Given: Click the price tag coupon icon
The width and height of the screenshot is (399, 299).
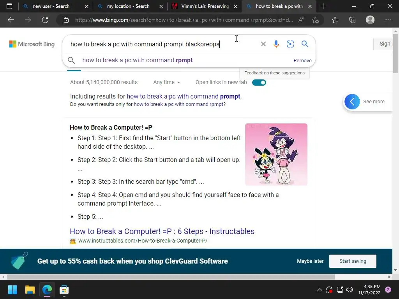Looking at the screenshot, I should (19, 260).
